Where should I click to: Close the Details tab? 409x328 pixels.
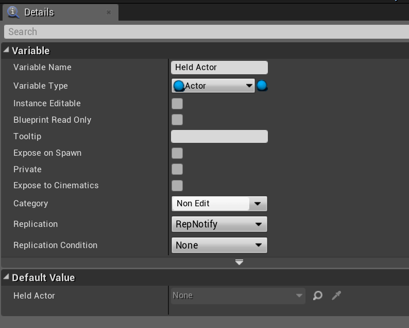[x=109, y=12]
